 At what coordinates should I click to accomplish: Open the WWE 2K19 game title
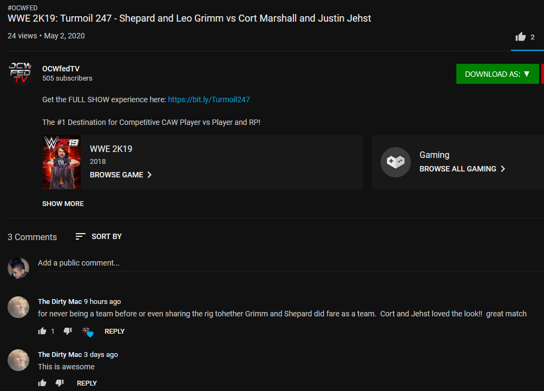pyautogui.click(x=111, y=149)
